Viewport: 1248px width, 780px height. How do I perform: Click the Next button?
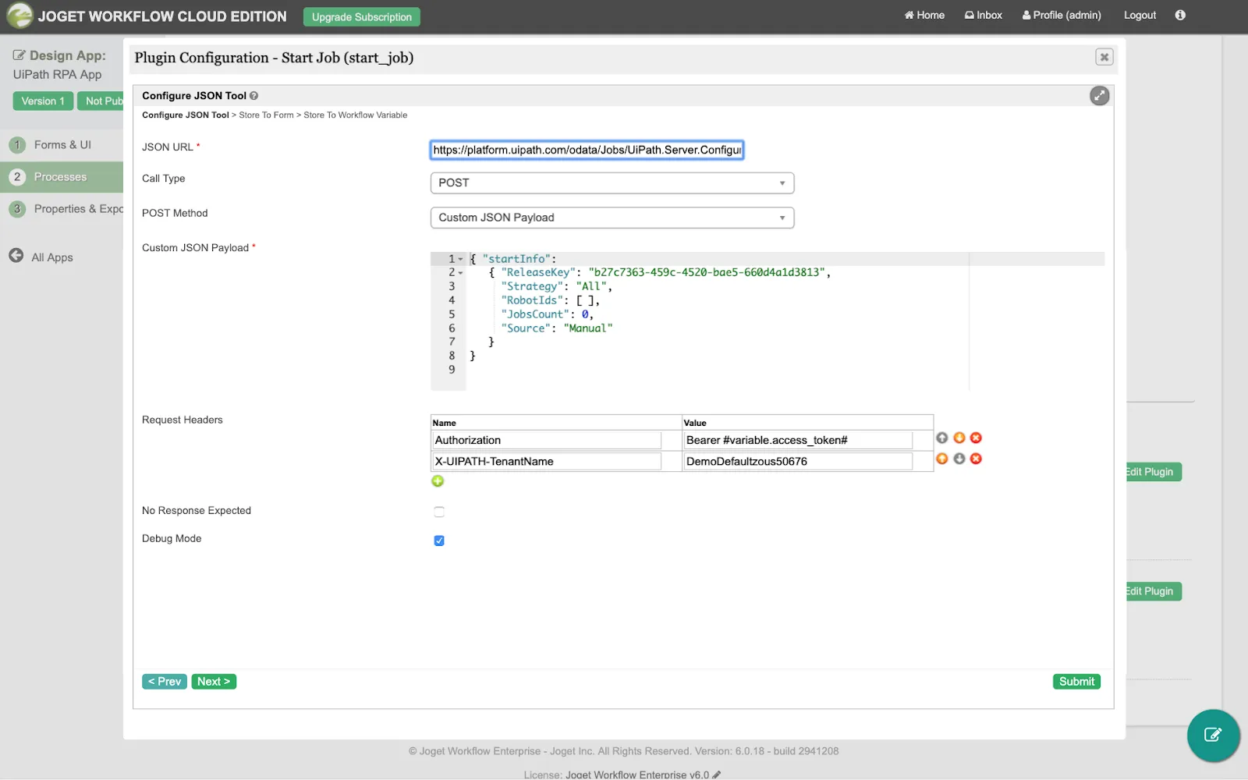point(214,682)
